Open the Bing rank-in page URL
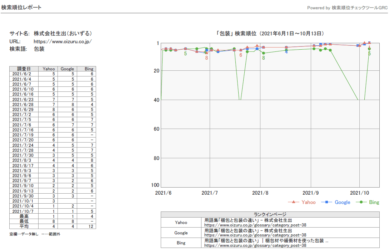Screen dimensions: 389x249 tap(255, 245)
